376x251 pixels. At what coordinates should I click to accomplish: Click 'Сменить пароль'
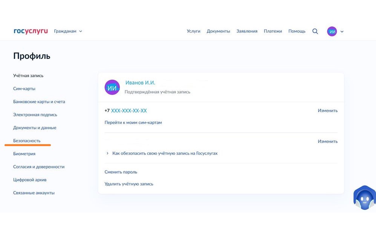click(121, 172)
